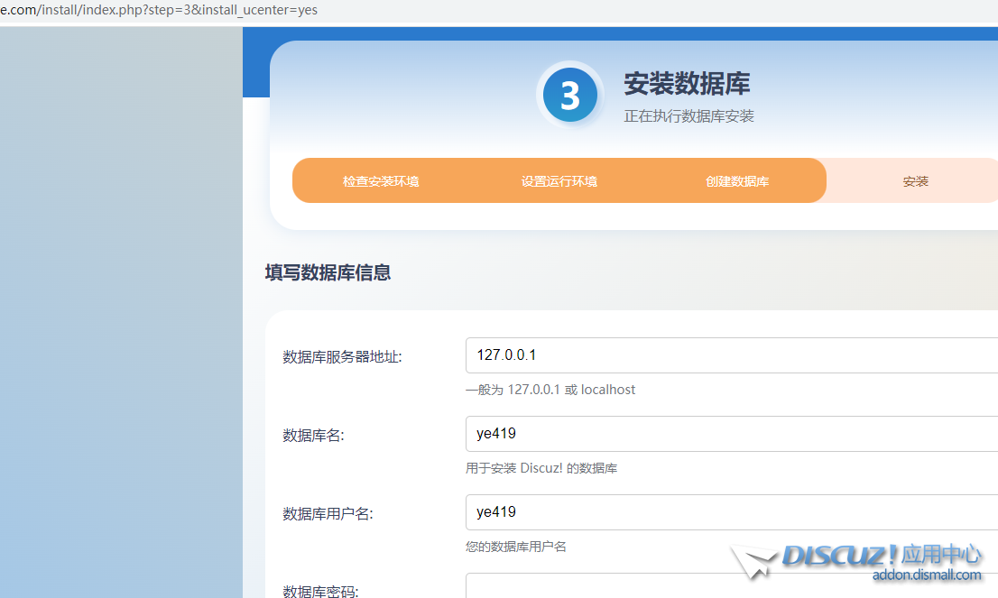The width and height of the screenshot is (998, 598).
Task: Click the Discuz! 应用中心 watermark logo
Action: (881, 555)
